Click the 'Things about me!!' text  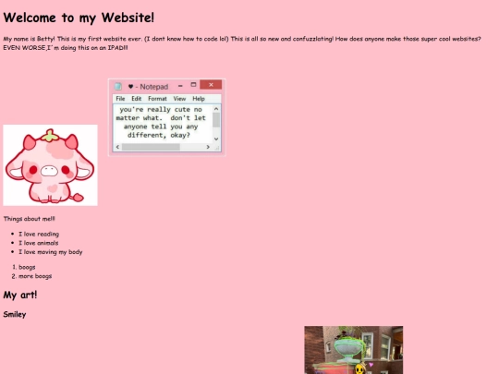[x=30, y=219]
